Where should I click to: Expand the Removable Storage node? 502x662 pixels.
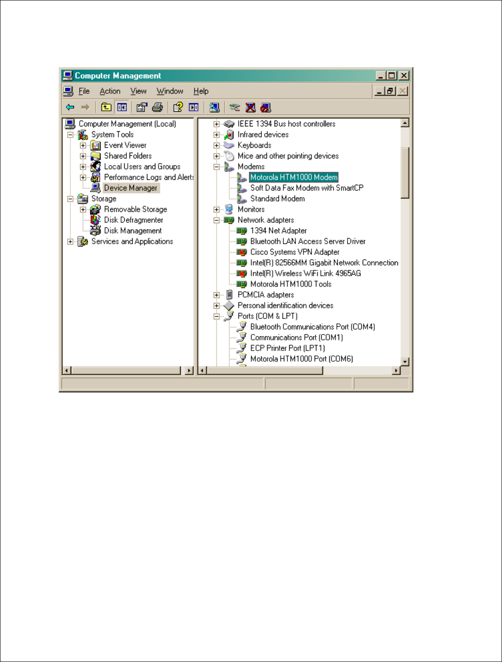click(x=83, y=210)
